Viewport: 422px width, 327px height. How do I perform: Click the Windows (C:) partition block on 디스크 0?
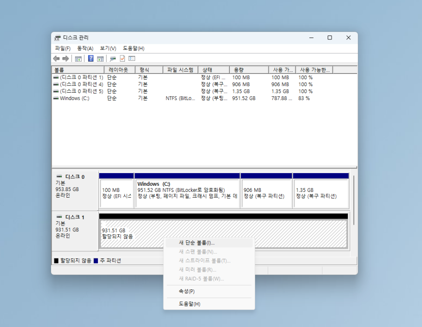(187, 193)
